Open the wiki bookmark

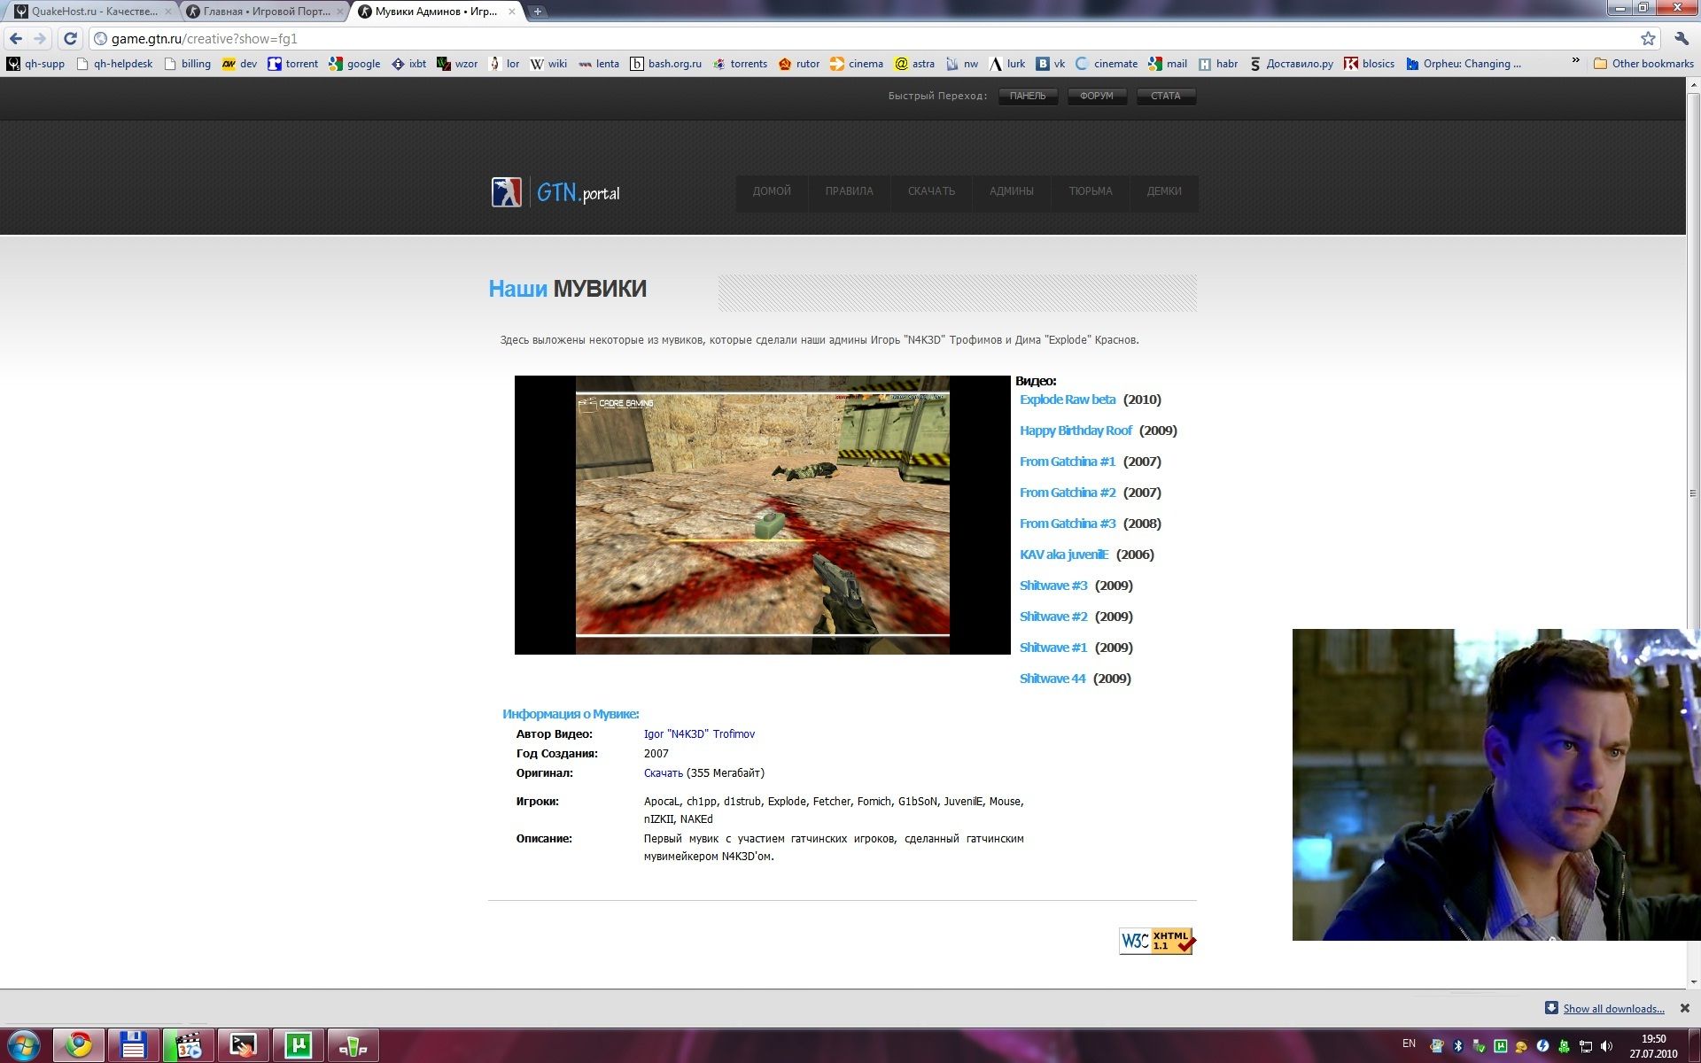pos(548,64)
